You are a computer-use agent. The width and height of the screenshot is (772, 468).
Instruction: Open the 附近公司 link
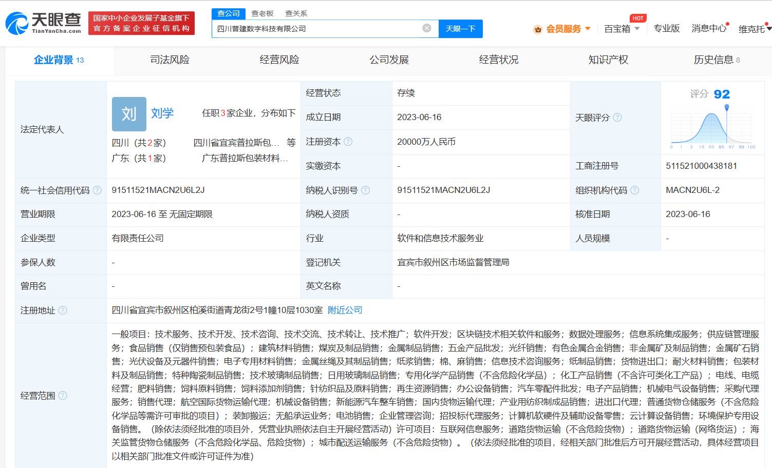(x=345, y=310)
